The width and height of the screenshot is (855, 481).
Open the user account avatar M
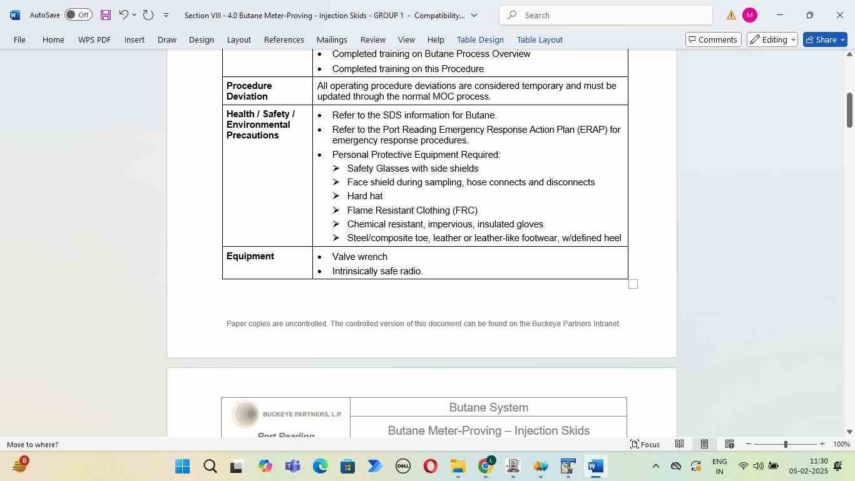(x=749, y=15)
